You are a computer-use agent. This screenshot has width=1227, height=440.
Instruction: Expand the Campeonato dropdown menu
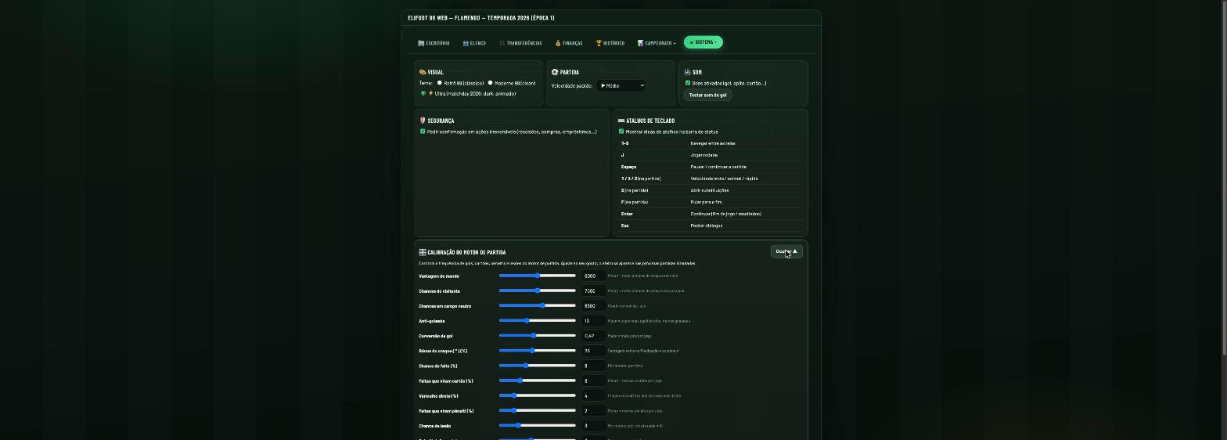(x=657, y=43)
